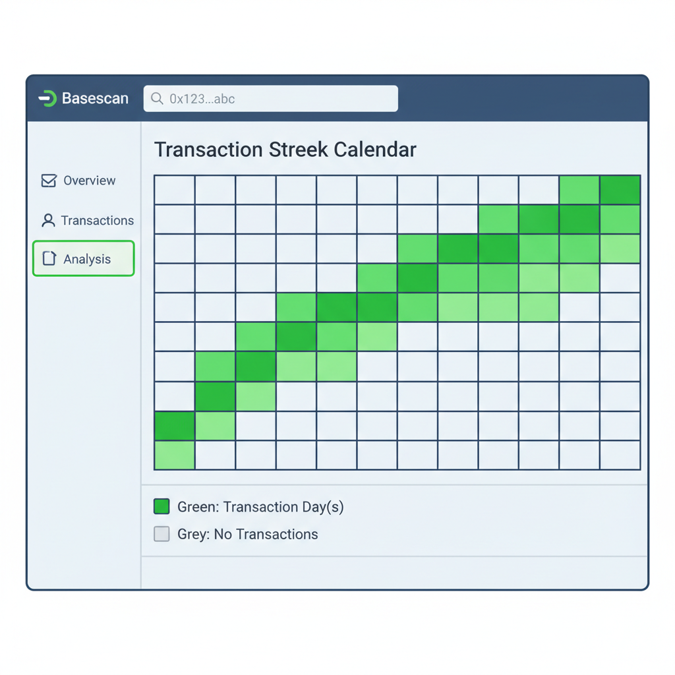This screenshot has width=675, height=675.
Task: Click the green legend swatch icon
Action: (161, 506)
